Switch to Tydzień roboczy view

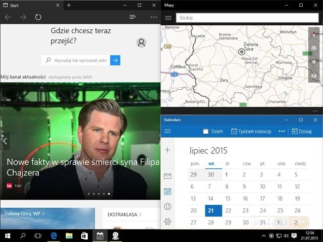tap(251, 131)
